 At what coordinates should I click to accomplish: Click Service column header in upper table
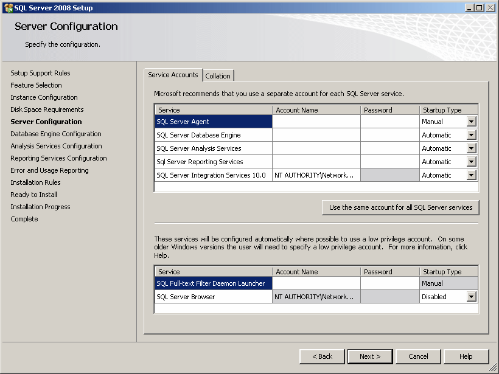coord(214,110)
